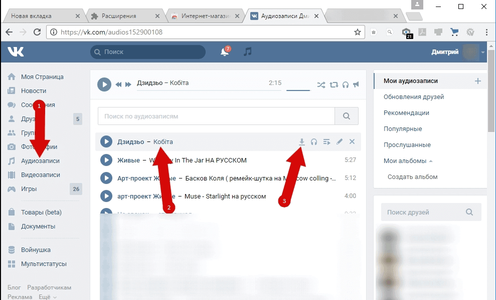This screenshot has width=496, height=300.
Task: Add Кобіта to play next queue
Action: tap(327, 141)
